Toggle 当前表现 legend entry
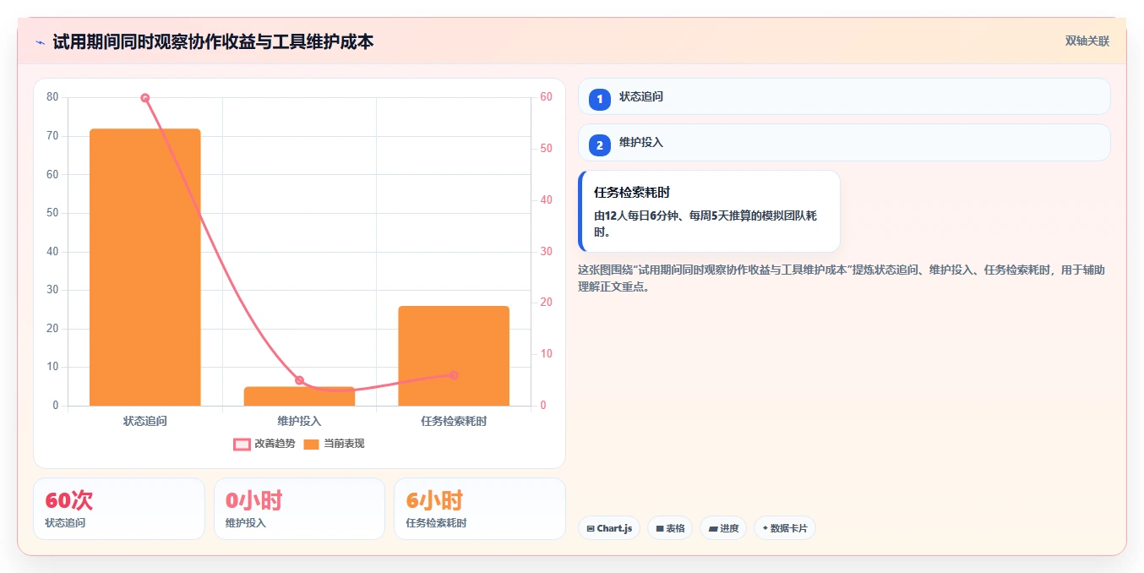The width and height of the screenshot is (1144, 573). click(334, 444)
